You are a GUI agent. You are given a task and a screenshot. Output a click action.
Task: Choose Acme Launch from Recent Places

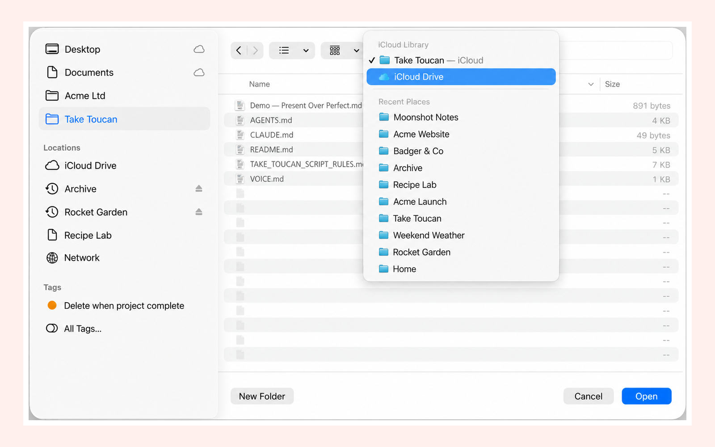pos(461,202)
